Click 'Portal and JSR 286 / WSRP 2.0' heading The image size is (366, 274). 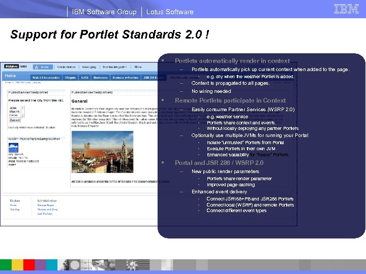(x=219, y=163)
